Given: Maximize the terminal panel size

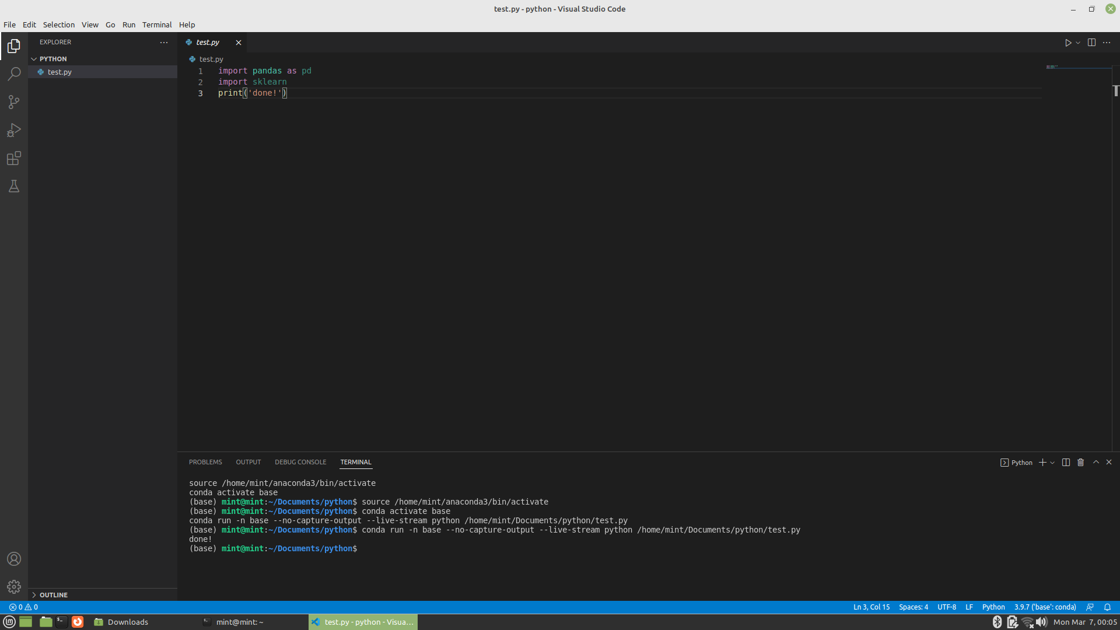Looking at the screenshot, I should tap(1095, 462).
